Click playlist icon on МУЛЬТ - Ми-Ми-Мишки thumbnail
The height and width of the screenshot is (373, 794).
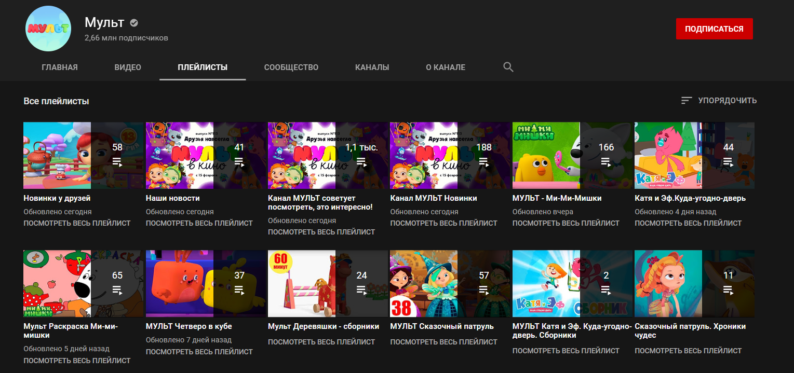pyautogui.click(x=606, y=162)
